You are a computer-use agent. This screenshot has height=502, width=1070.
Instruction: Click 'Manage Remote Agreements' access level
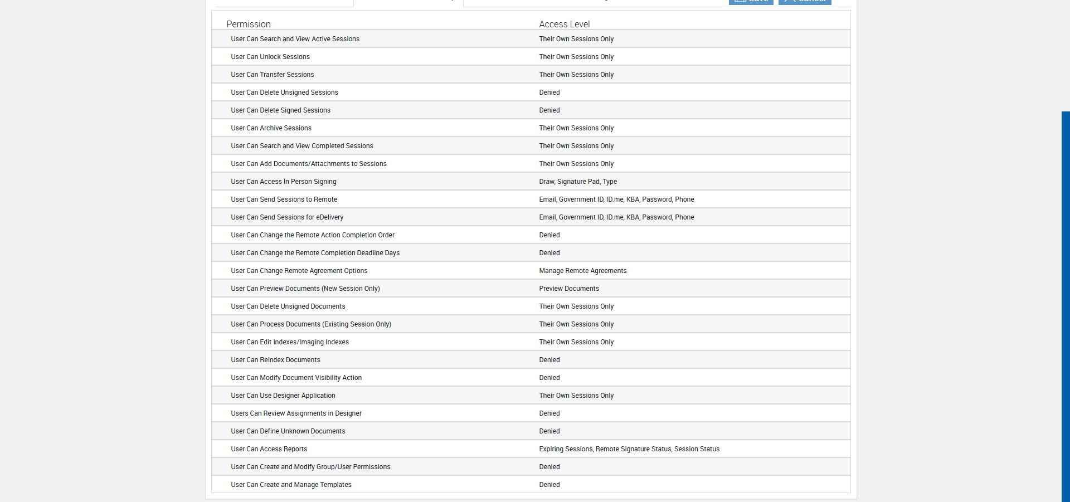(583, 271)
